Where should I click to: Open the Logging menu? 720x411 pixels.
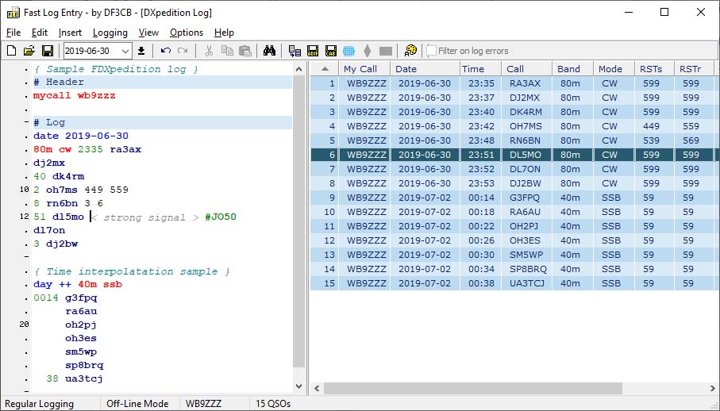pos(110,33)
